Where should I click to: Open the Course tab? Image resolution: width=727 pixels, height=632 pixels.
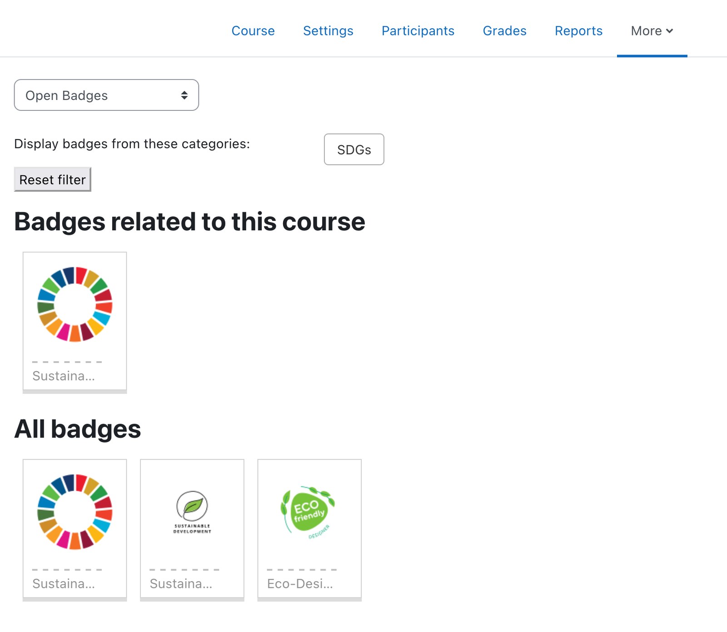pos(253,30)
